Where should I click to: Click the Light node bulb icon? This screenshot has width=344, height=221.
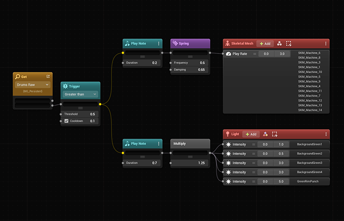(228, 134)
